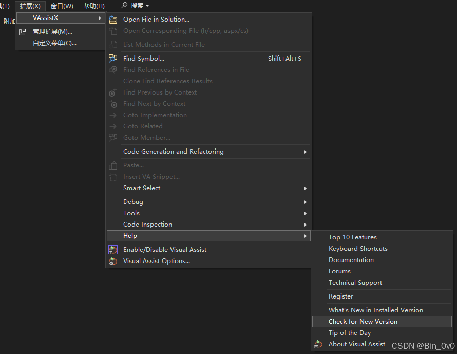Click the Goto Member icon
Screen dimensions: 457x354
pos(113,137)
